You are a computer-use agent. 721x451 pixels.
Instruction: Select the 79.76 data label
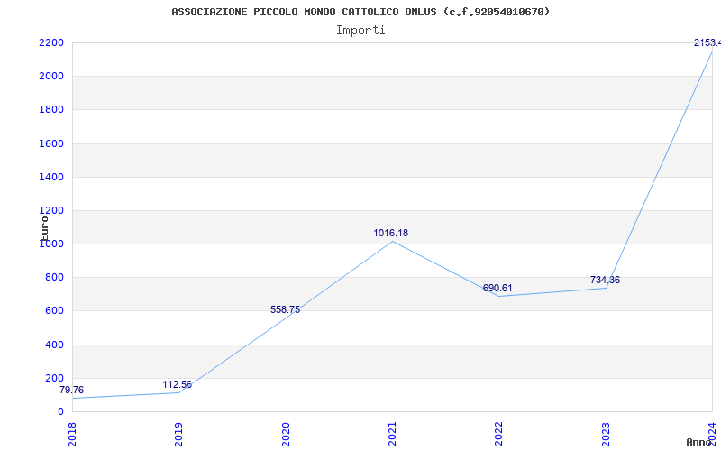click(x=72, y=391)
